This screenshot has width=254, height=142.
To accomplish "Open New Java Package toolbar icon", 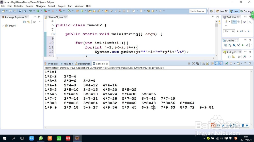I will (77, 11).
